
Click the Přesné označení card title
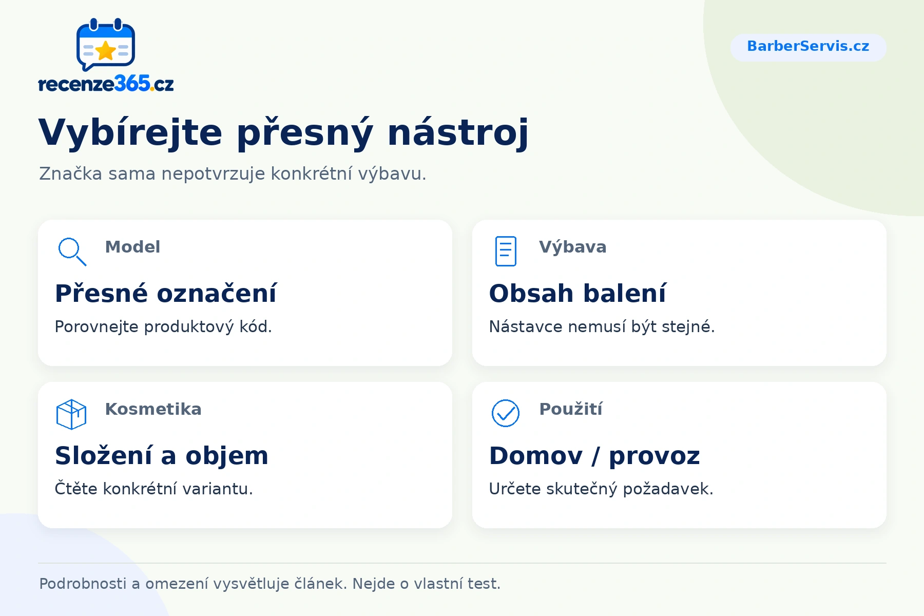[x=166, y=293]
